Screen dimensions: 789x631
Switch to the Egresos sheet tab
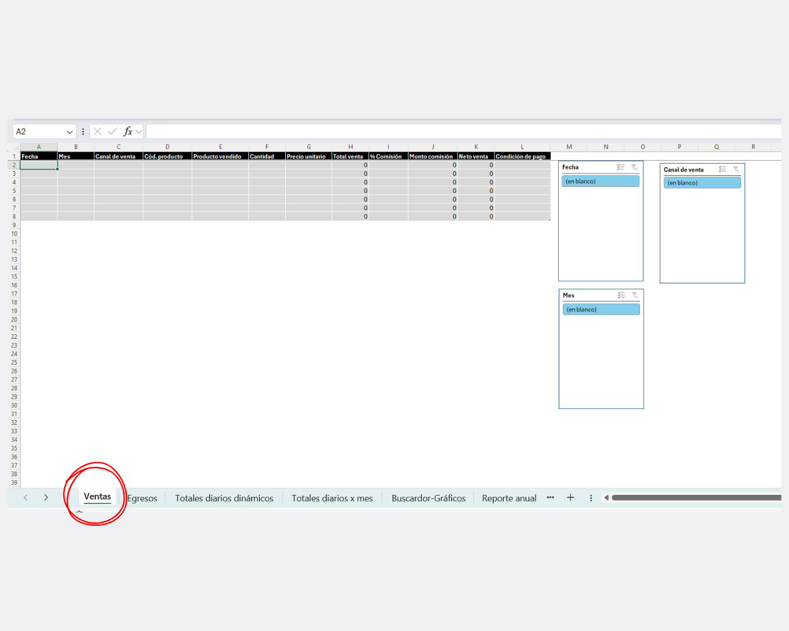(143, 498)
